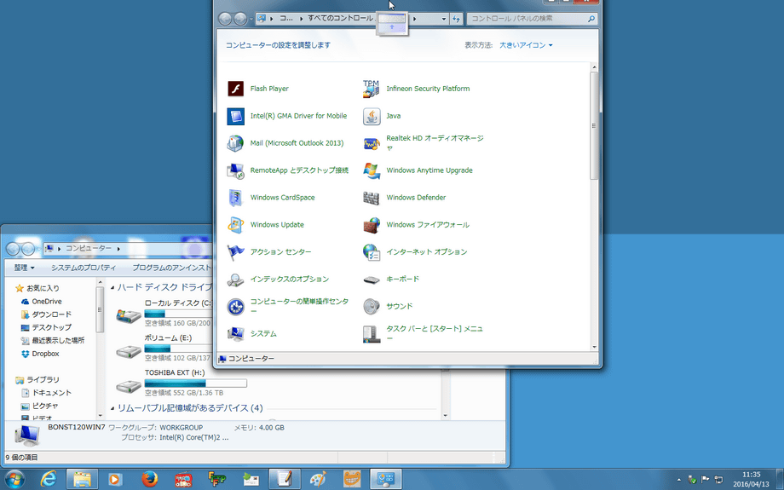Open Windows CardSpace icon
784x490 pixels.
[235, 198]
